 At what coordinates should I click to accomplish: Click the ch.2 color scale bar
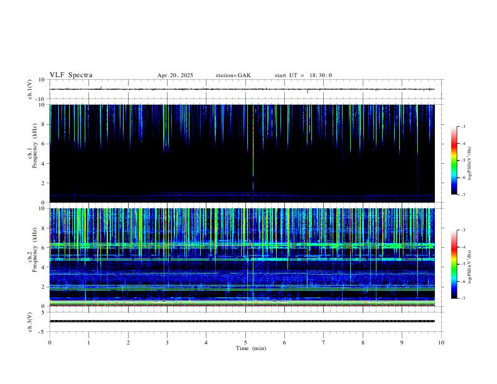[454, 264]
